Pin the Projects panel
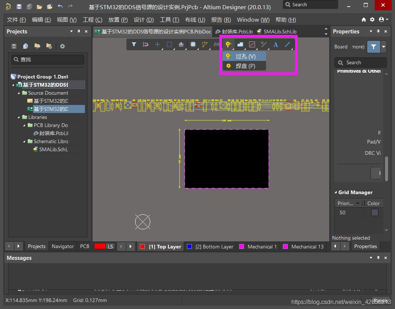395x309 pixels. click(79, 32)
